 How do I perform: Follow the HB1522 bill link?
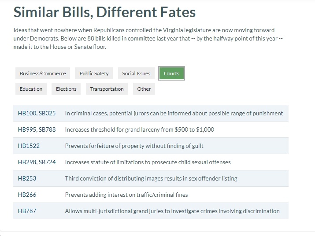point(29,146)
